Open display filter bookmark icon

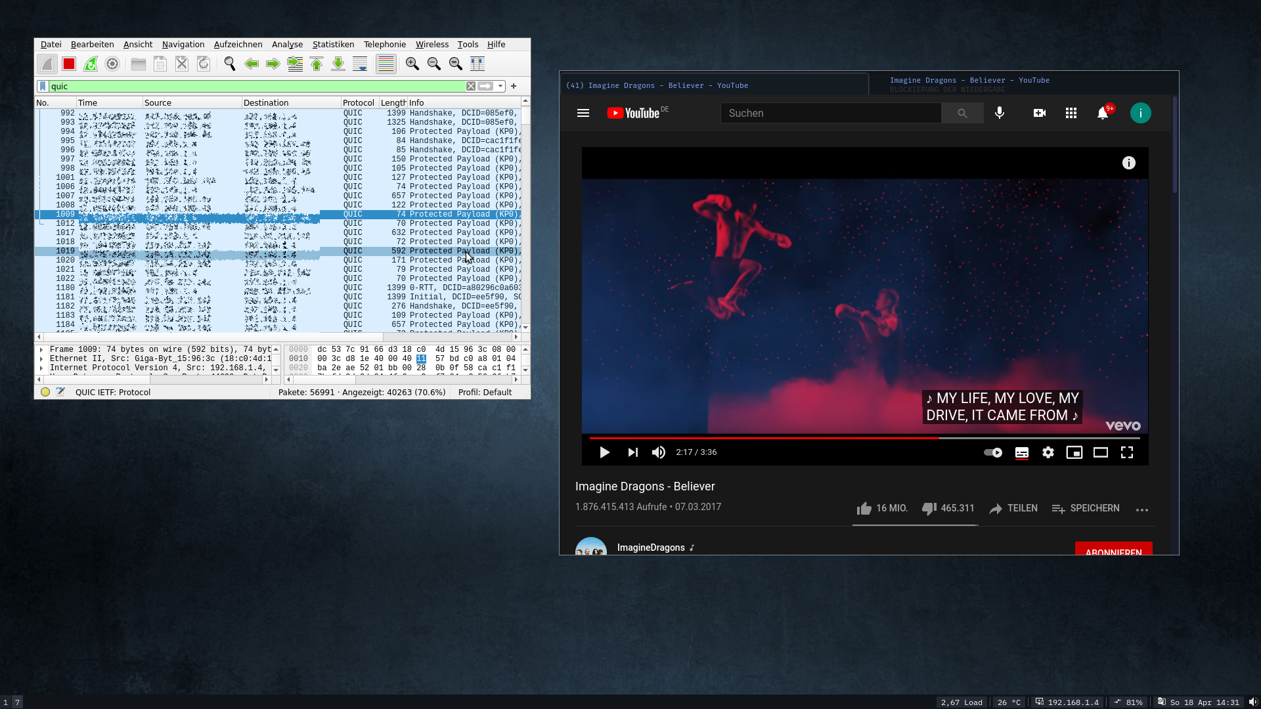pos(43,86)
